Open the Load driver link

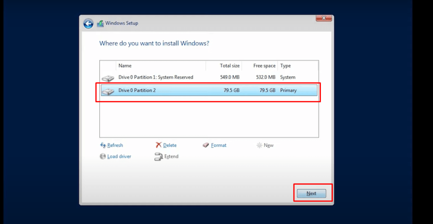point(119,156)
